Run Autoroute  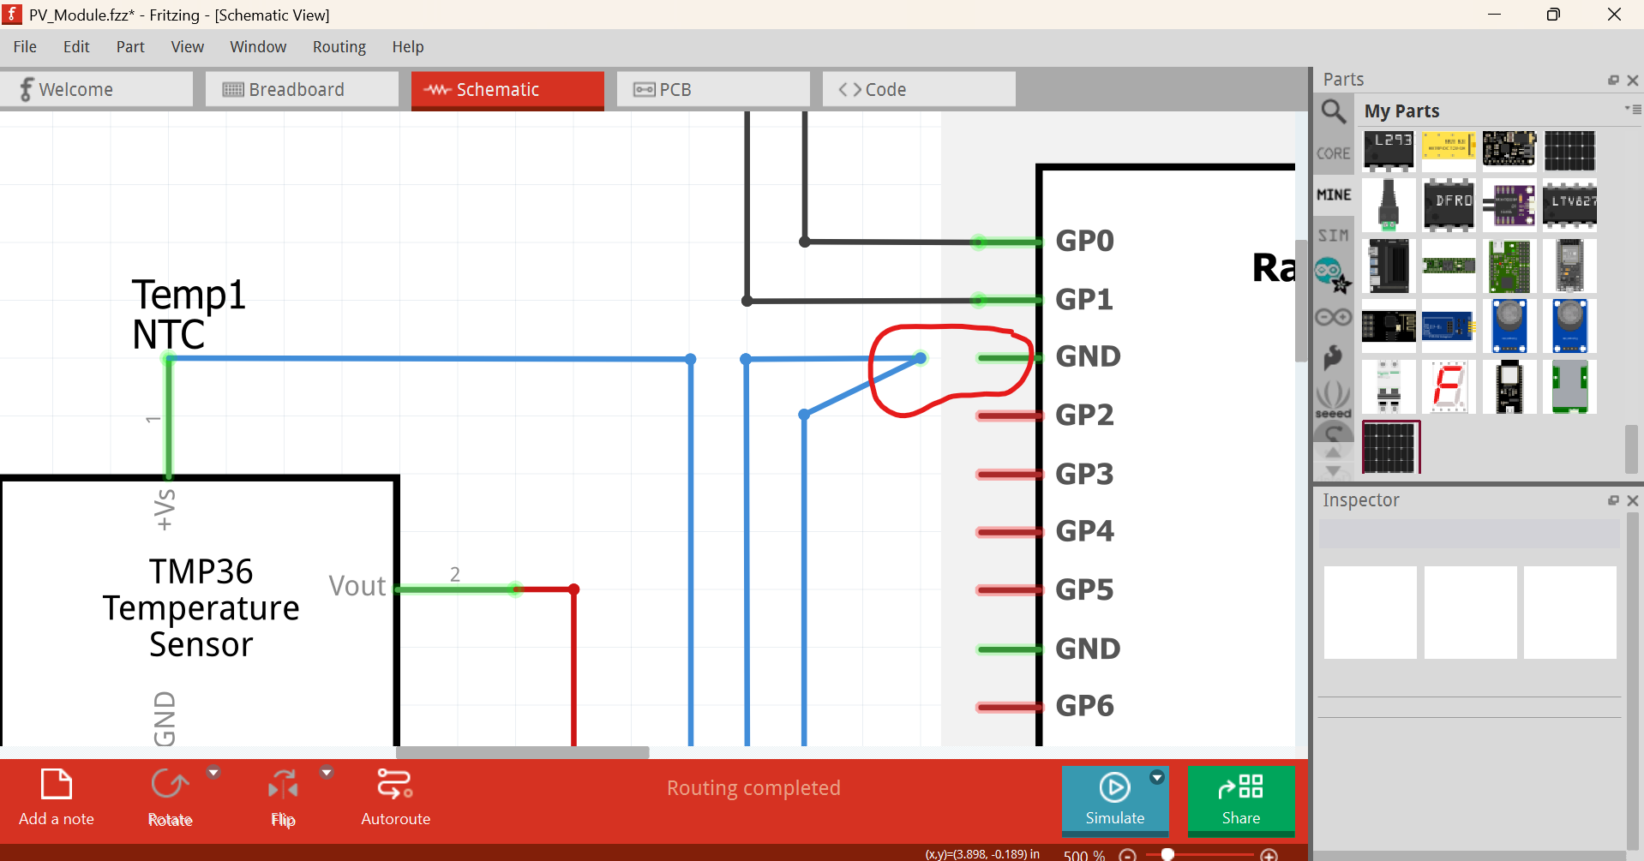(x=395, y=798)
